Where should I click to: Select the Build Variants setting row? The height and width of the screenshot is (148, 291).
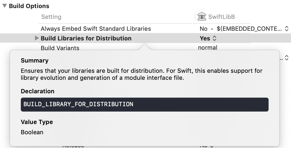(x=60, y=48)
